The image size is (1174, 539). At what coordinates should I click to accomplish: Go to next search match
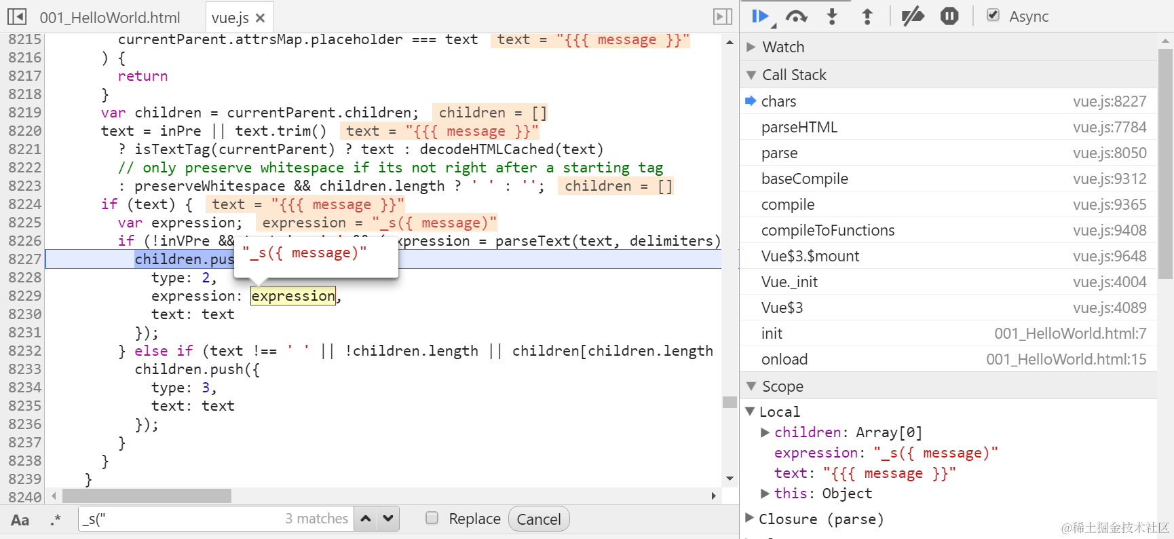387,519
